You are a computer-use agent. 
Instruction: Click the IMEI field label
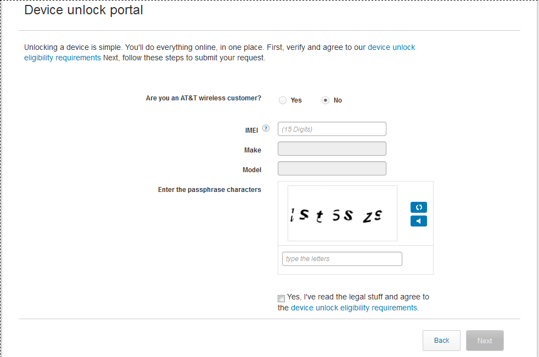point(251,131)
